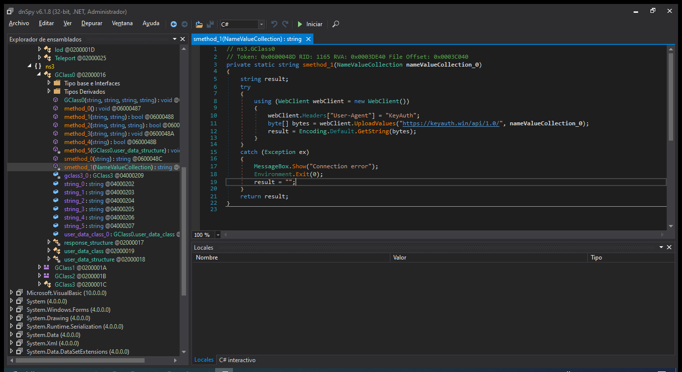Open the Ayuda menu
The height and width of the screenshot is (372, 682).
[151, 23]
